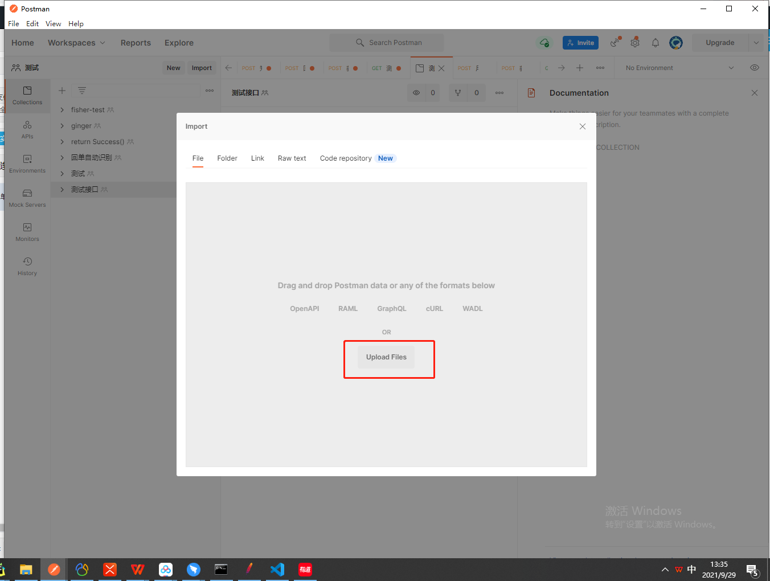Open the Workspaces dropdown
This screenshot has height=581, width=770.
76,43
